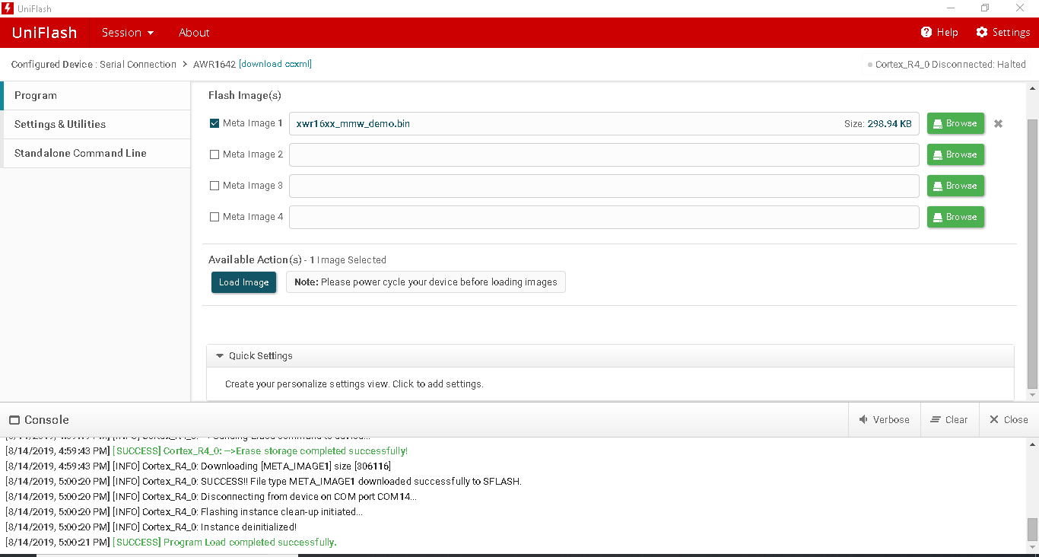Image resolution: width=1039 pixels, height=557 pixels.
Task: Remove Meta Image 1 with the X icon
Action: pyautogui.click(x=998, y=123)
